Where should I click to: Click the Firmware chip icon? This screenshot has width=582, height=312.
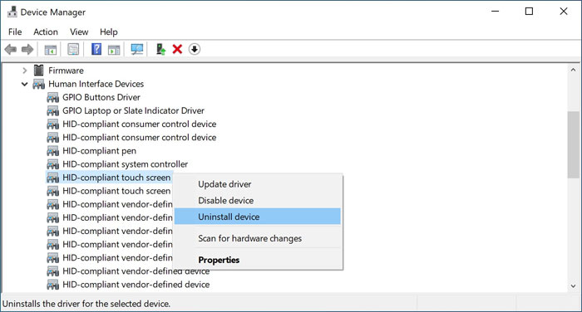(38, 70)
